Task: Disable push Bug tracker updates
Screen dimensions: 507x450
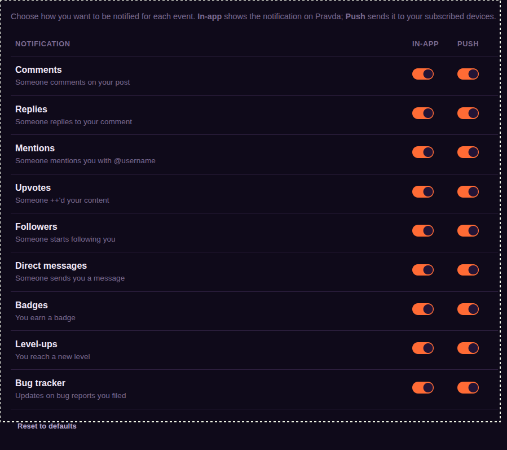Action: point(468,387)
